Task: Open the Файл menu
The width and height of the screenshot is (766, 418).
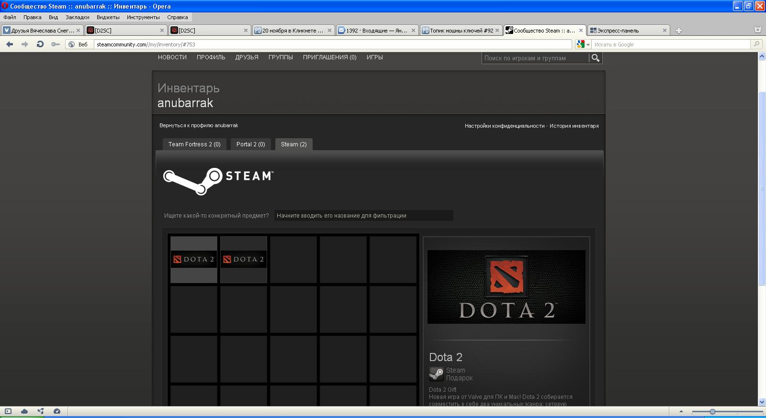Action: click(x=10, y=17)
